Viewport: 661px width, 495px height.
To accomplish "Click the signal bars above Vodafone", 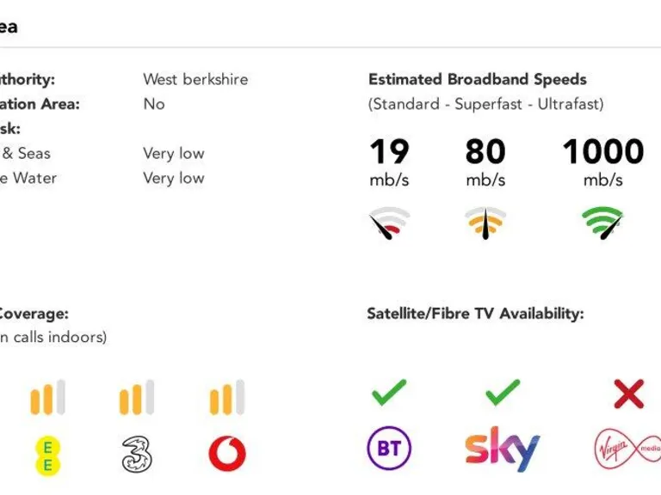I will pos(227,398).
